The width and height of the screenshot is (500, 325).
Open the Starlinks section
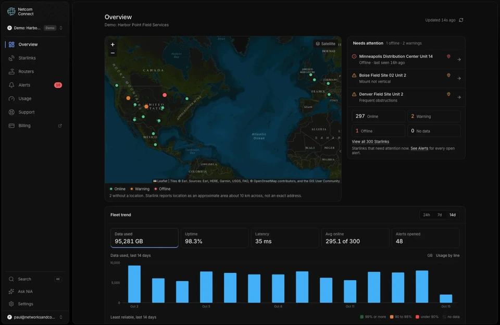pyautogui.click(x=35, y=58)
